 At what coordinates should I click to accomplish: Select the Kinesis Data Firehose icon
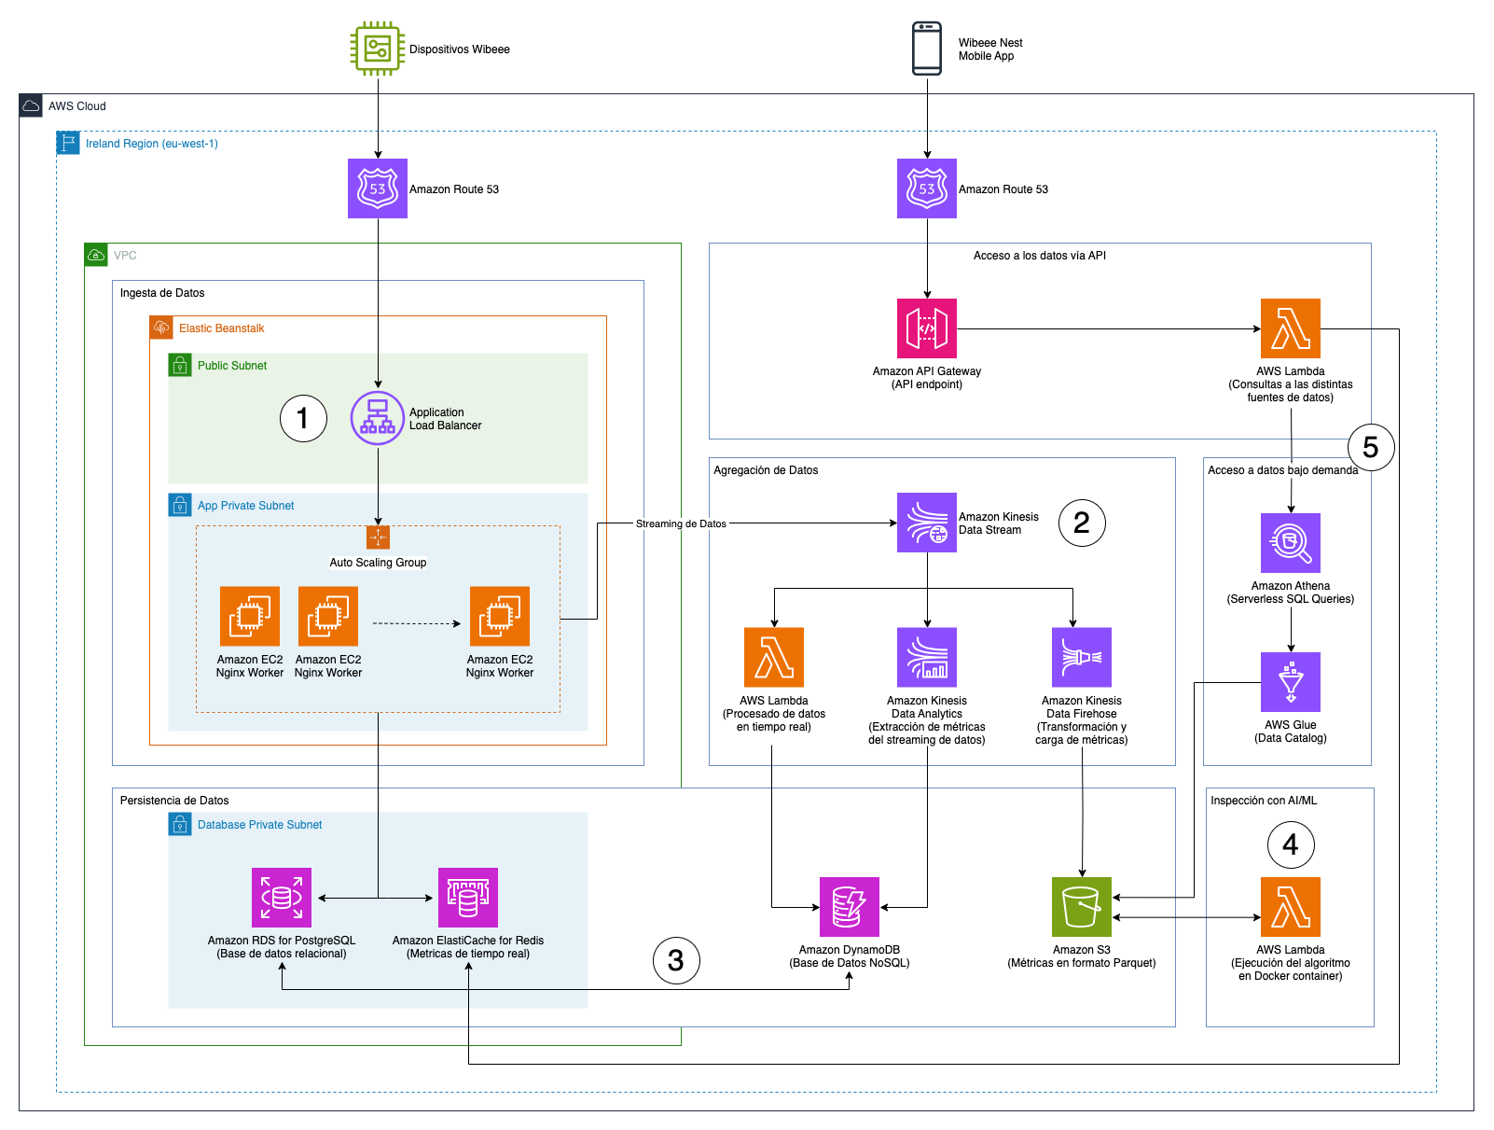1082,657
